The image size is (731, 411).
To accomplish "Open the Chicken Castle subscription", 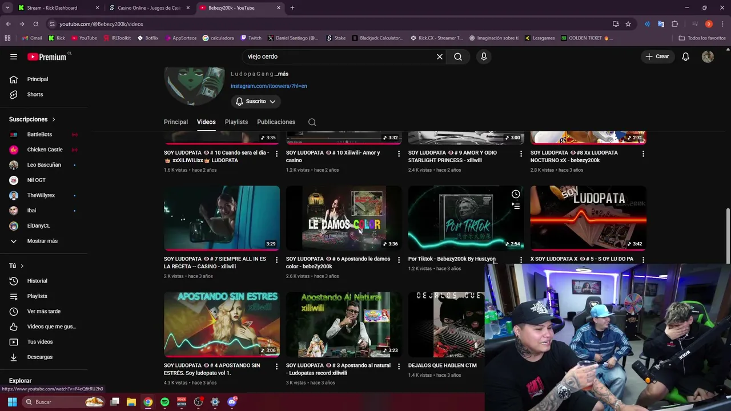I will point(43,150).
